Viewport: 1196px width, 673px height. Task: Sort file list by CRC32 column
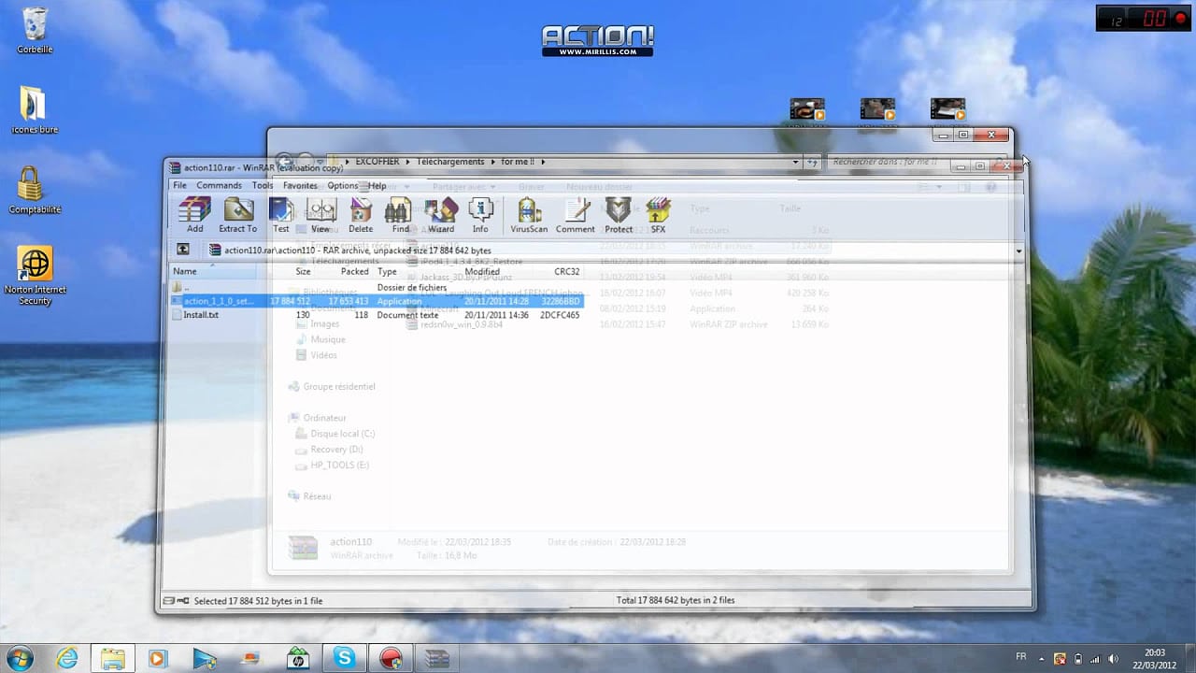pyautogui.click(x=566, y=271)
